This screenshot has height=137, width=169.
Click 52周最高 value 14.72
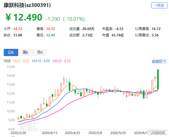pyautogui.click(x=156, y=29)
